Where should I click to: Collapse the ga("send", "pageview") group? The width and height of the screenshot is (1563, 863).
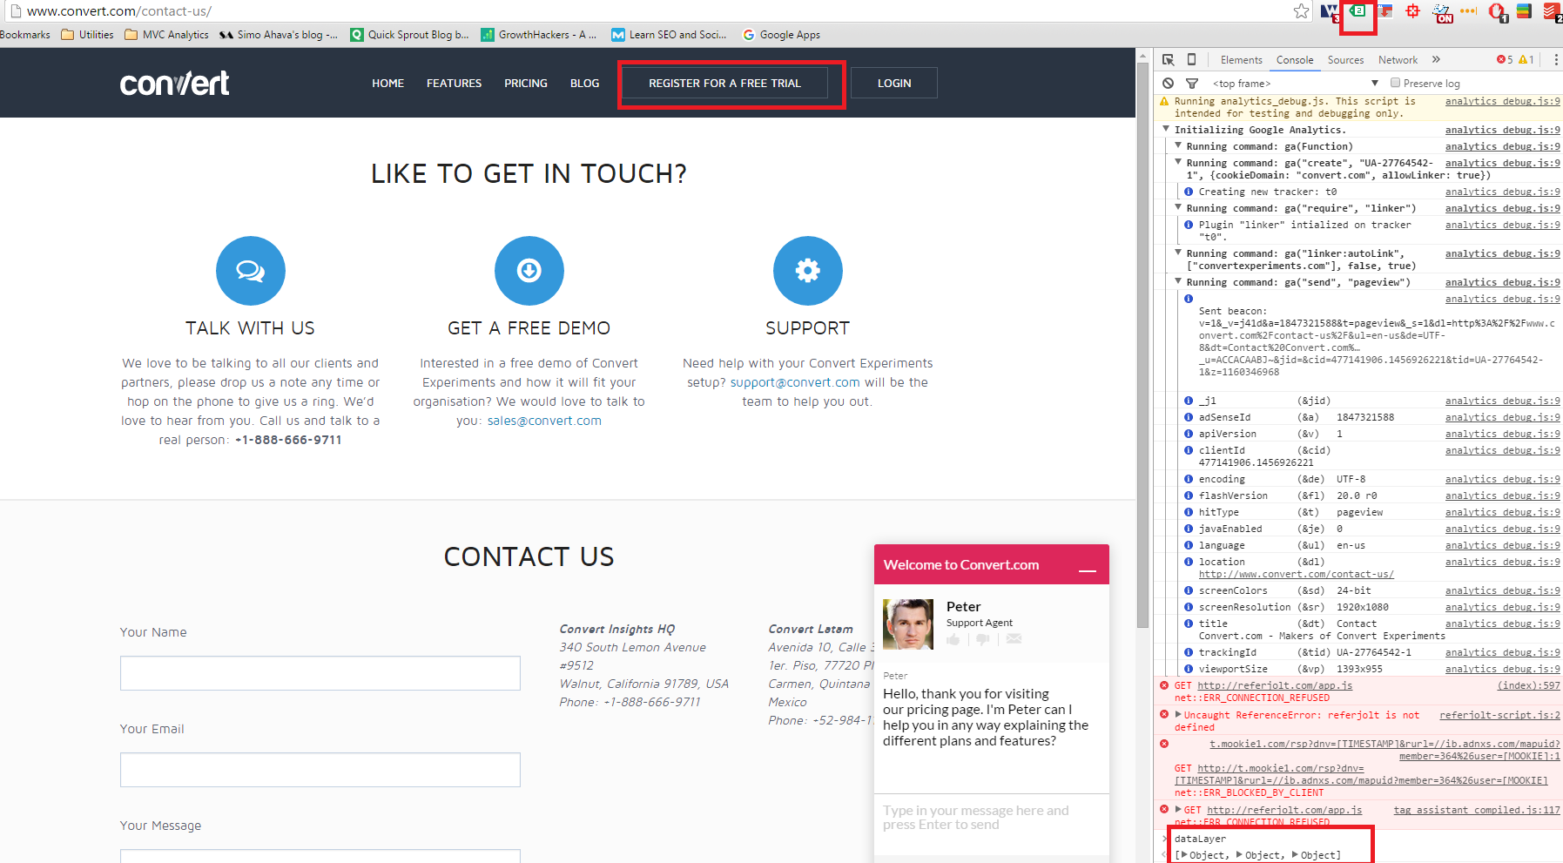(1178, 282)
